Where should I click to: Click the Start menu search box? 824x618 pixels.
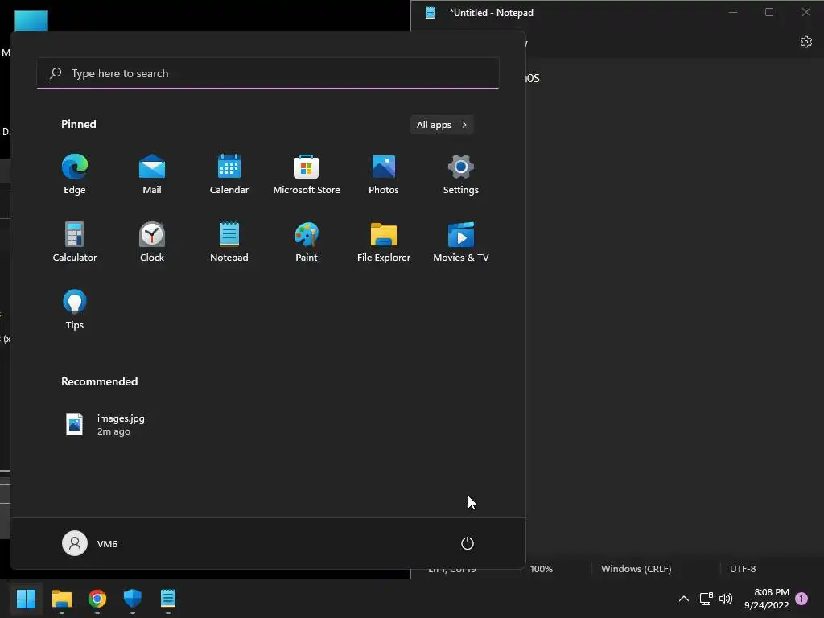[x=268, y=73]
